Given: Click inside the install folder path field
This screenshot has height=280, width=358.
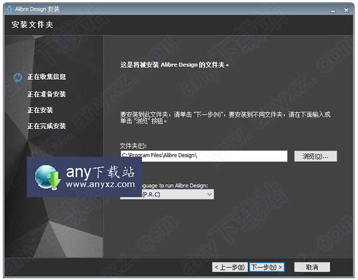Looking at the screenshot, I should click(203, 156).
